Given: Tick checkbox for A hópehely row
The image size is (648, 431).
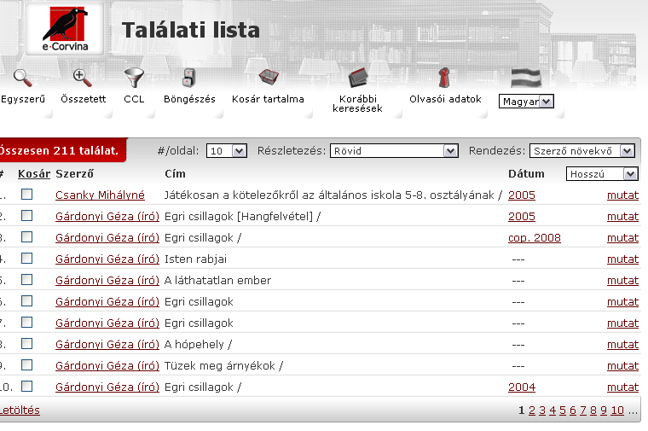Looking at the screenshot, I should click(x=27, y=344).
